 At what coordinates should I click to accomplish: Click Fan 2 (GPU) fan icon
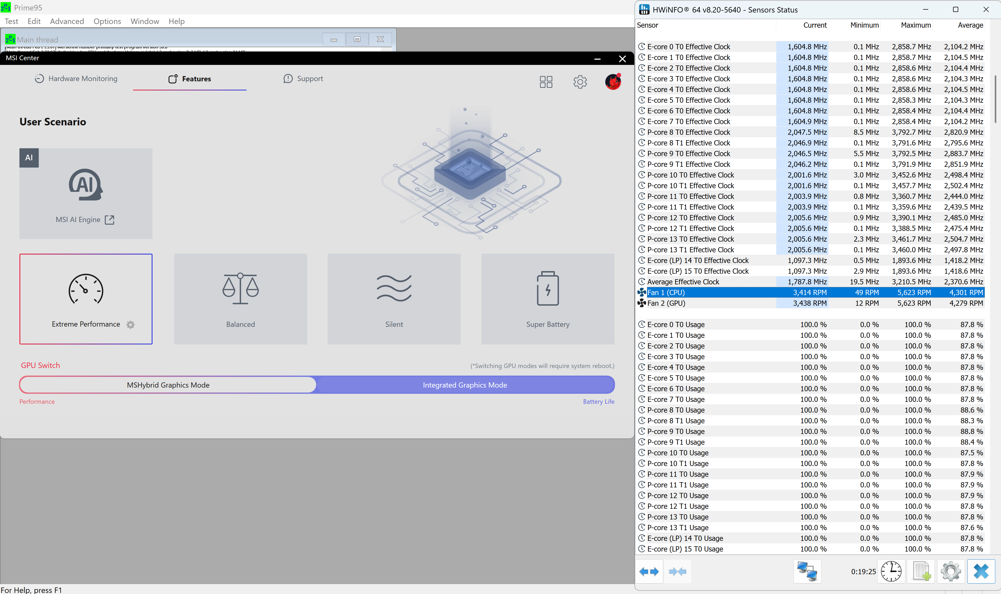642,303
